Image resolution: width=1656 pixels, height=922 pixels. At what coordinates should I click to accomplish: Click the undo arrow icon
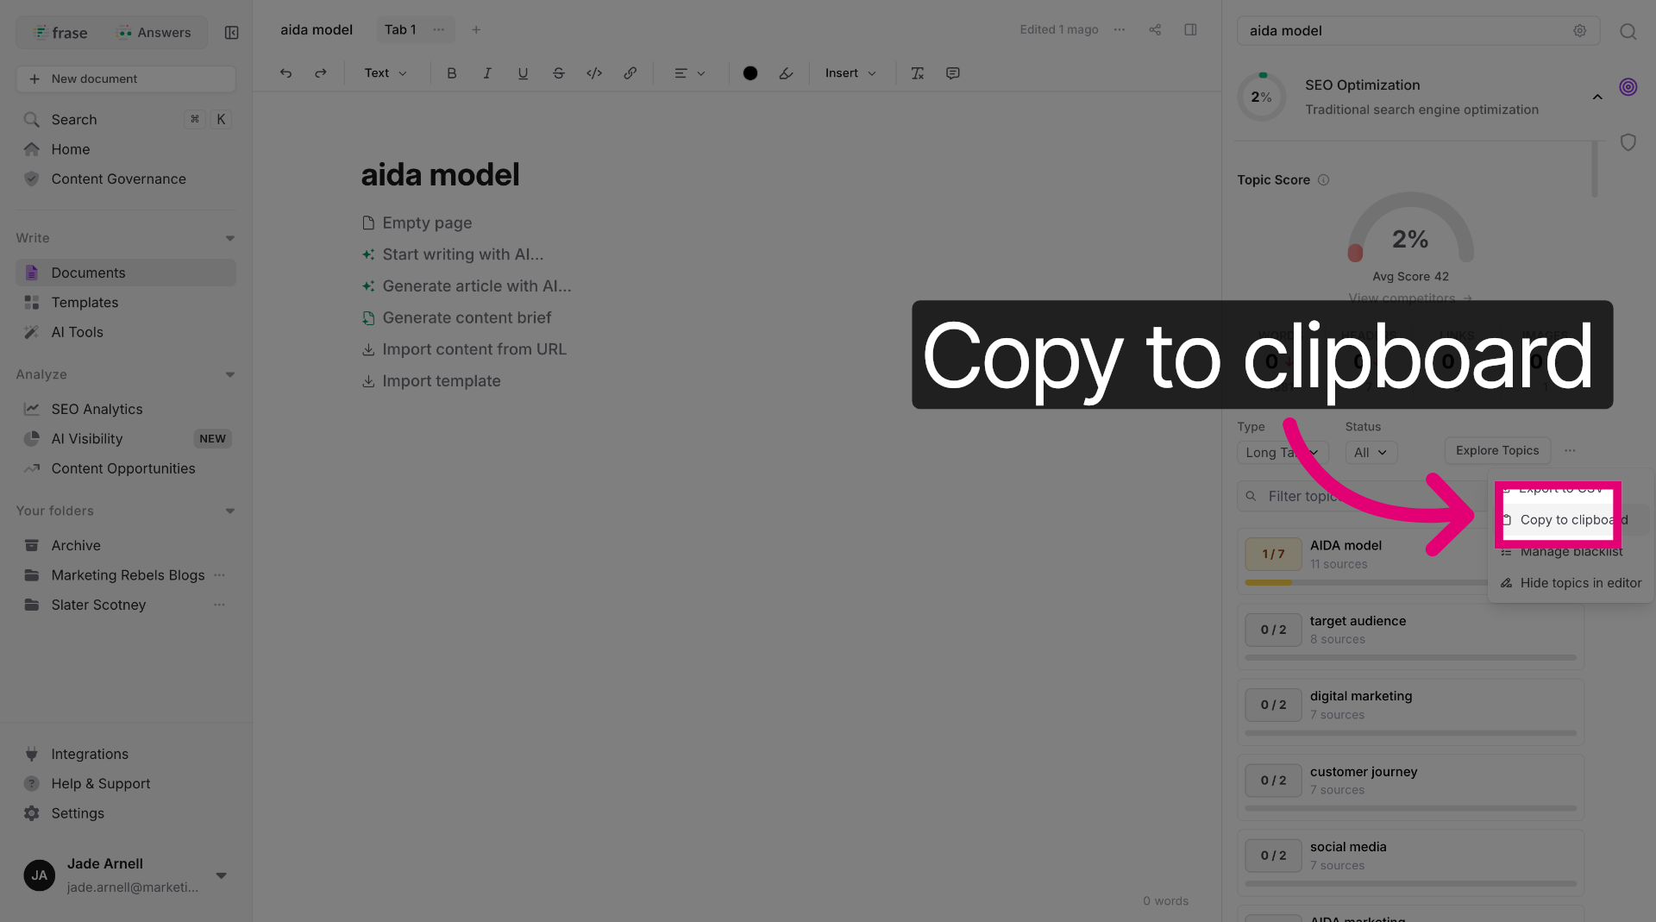point(285,73)
